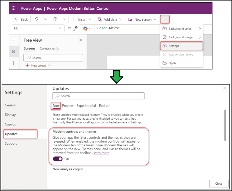The image size is (232, 191).
Task: Click the plus Insert icon in sidebar
Action: (x=14, y=63)
